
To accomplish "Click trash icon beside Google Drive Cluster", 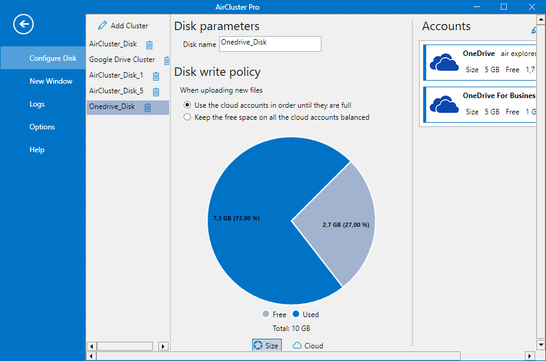I will point(167,61).
